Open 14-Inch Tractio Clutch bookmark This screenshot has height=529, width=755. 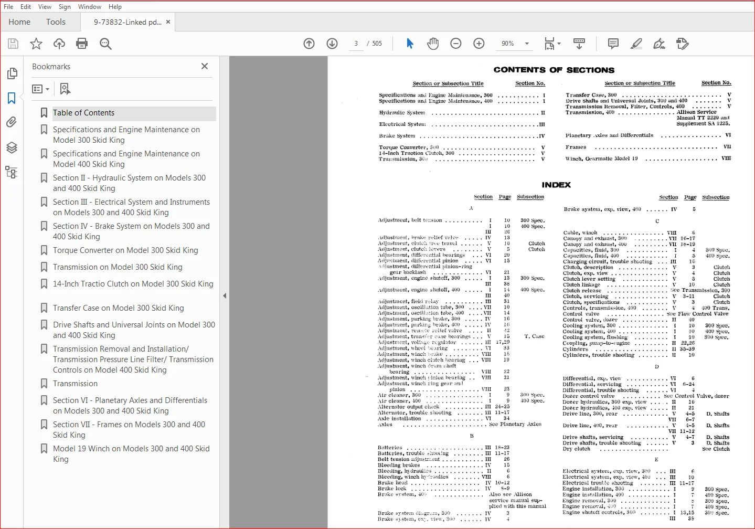tap(133, 284)
